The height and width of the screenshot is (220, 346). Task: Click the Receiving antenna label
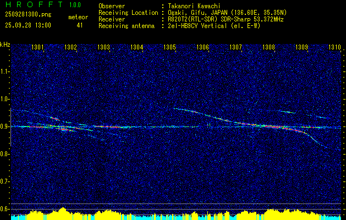click(x=127, y=26)
